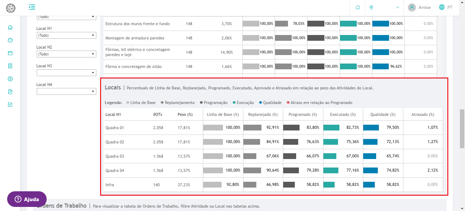The width and height of the screenshot is (465, 211).
Task: Select the Infra row
Action: (273, 185)
